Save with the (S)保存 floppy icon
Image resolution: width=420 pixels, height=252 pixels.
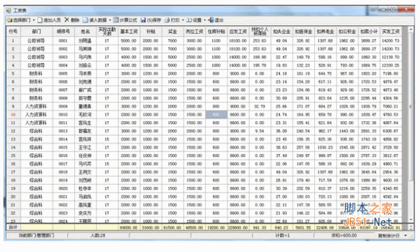[x=150, y=20]
